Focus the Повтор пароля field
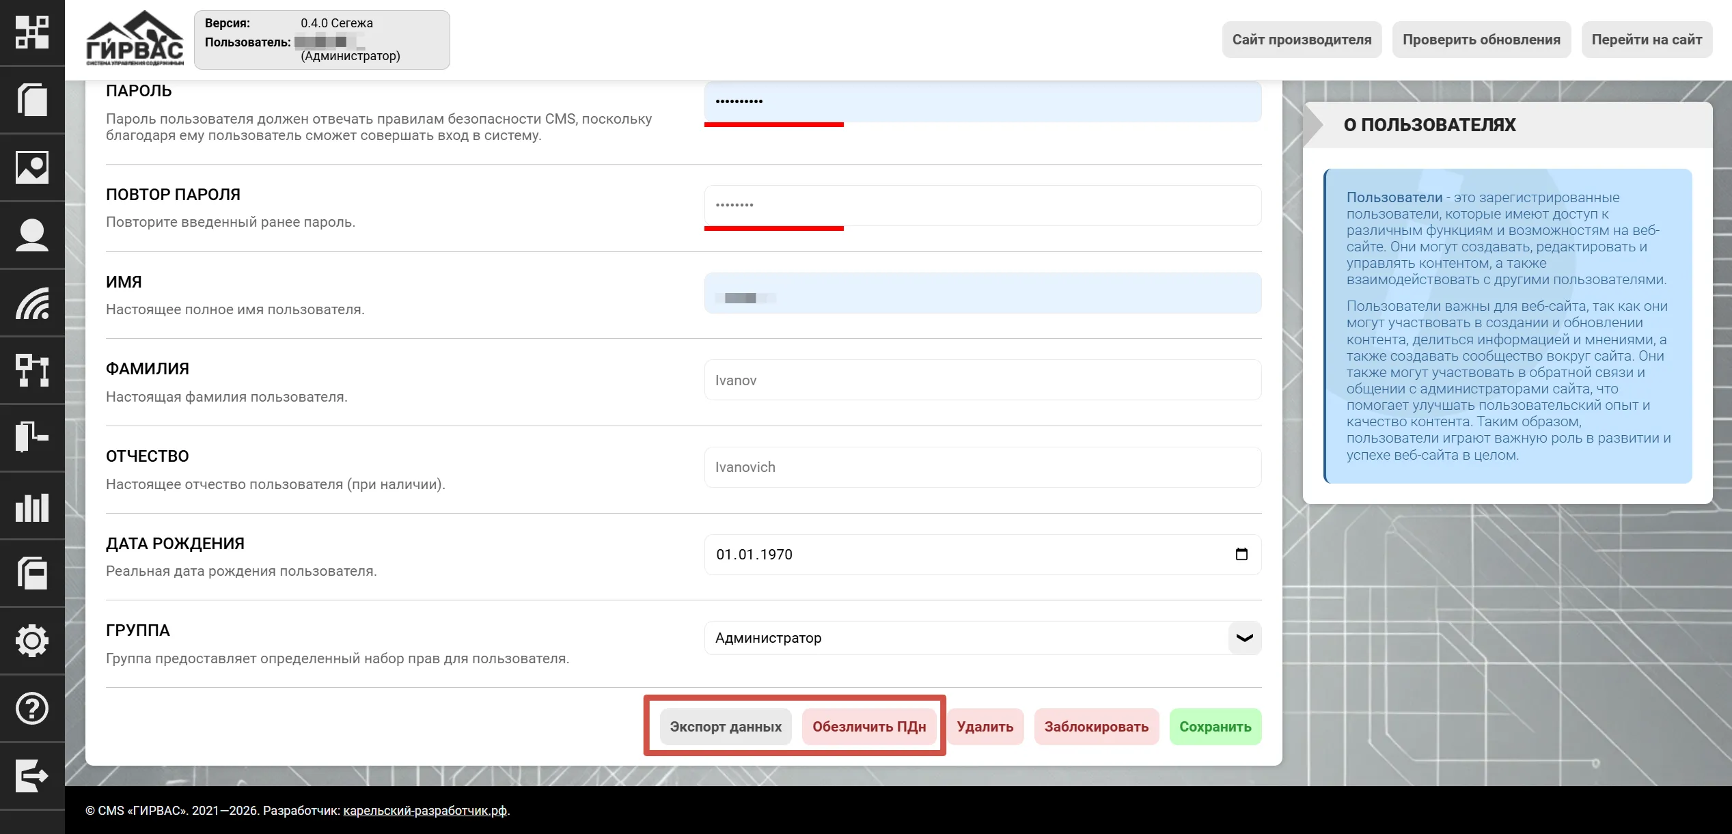 click(982, 205)
